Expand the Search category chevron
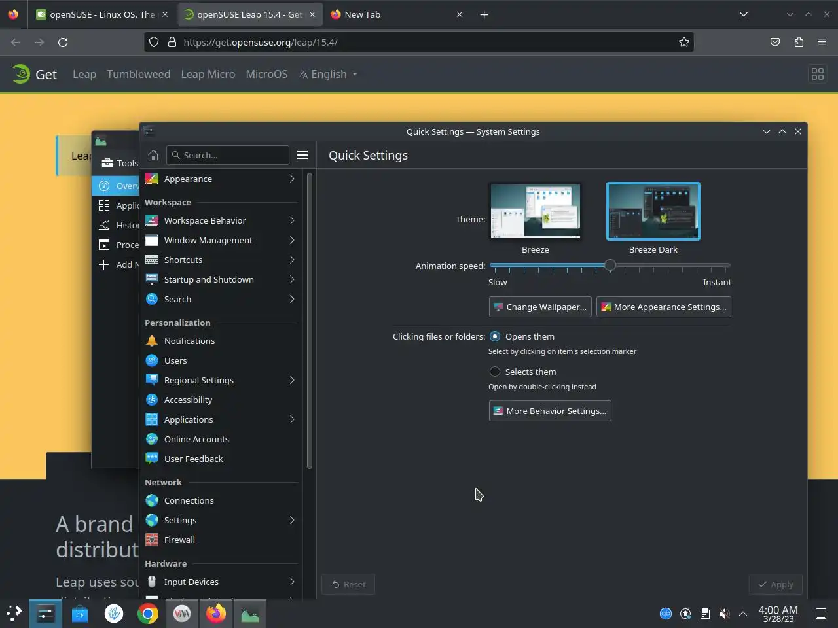Screen dimensions: 838x628 pos(292,299)
